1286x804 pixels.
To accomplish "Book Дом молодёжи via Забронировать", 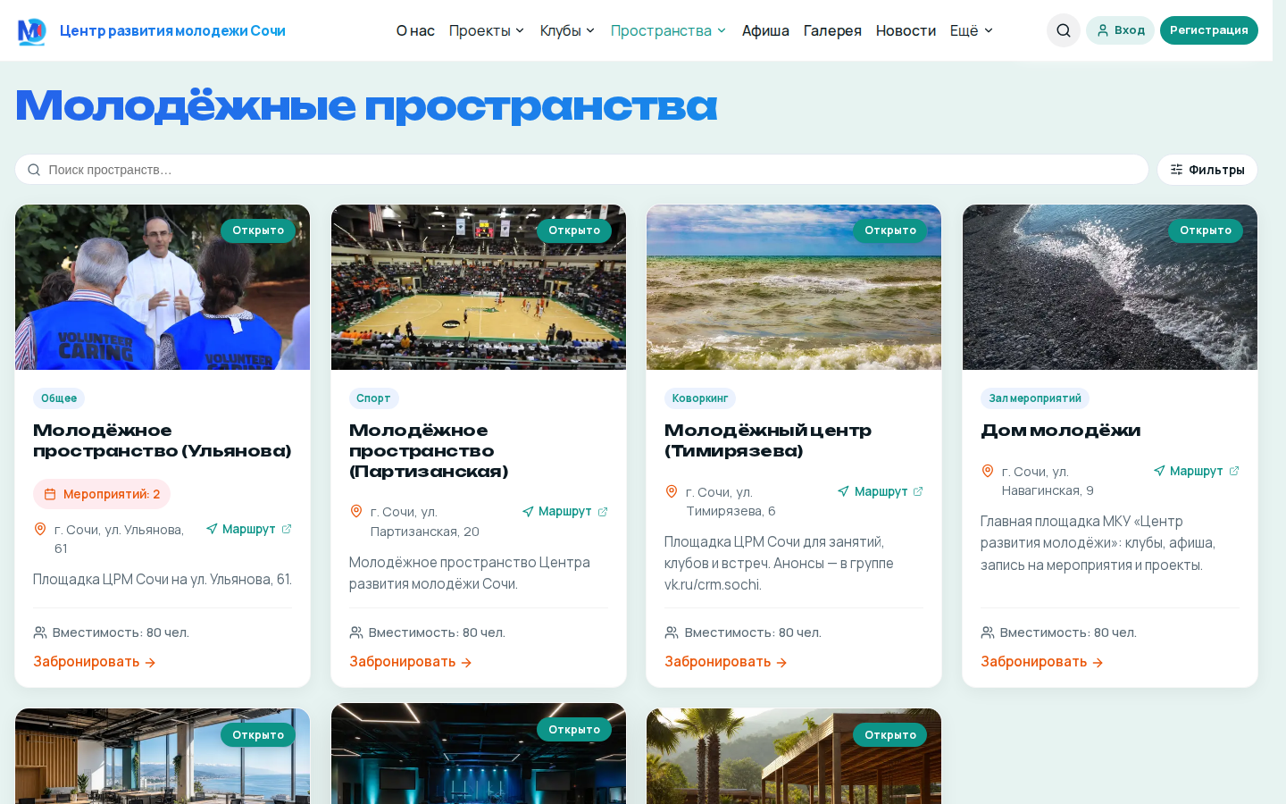I will pos(1042,662).
